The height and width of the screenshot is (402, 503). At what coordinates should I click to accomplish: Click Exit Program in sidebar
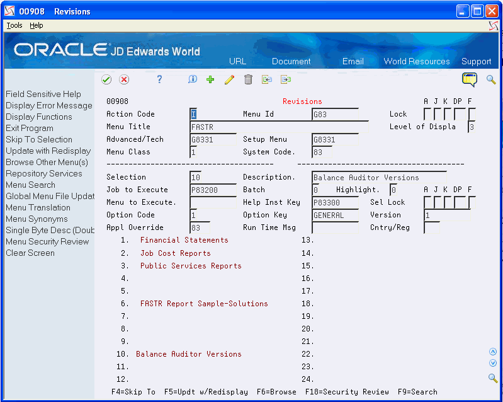click(30, 128)
